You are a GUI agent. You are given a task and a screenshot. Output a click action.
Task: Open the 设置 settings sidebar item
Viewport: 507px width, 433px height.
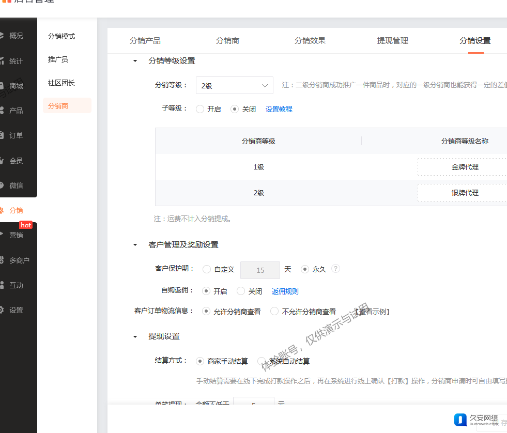(x=16, y=310)
